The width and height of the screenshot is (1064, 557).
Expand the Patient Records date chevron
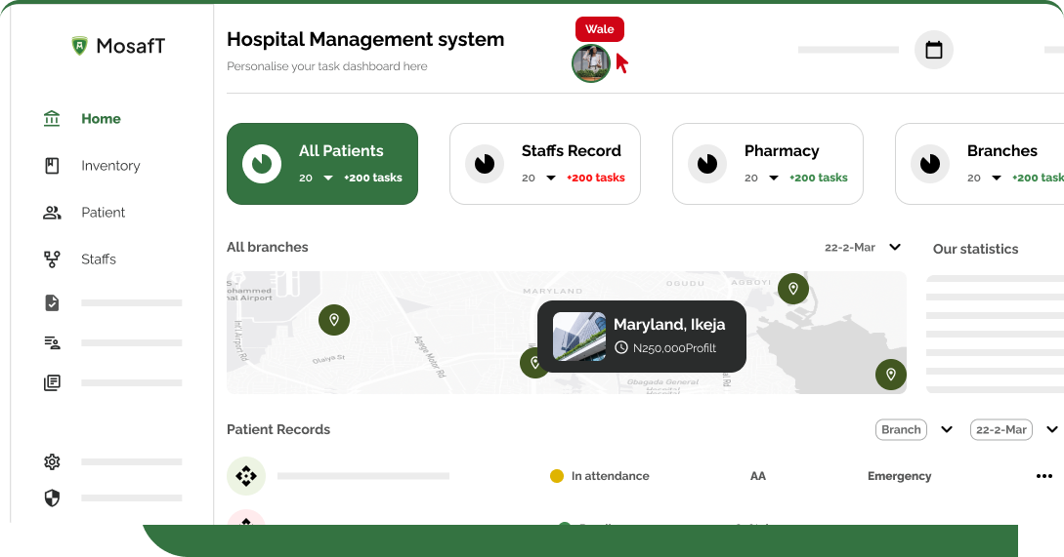[1051, 429]
